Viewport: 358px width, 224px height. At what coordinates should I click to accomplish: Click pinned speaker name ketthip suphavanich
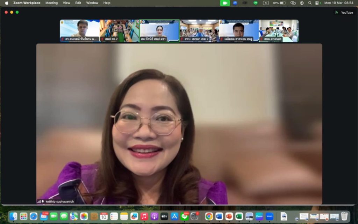59,202
